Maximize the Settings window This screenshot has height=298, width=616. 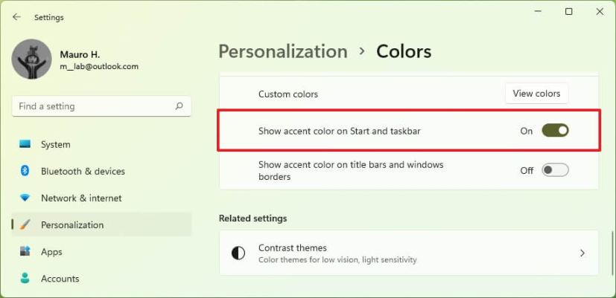[569, 11]
